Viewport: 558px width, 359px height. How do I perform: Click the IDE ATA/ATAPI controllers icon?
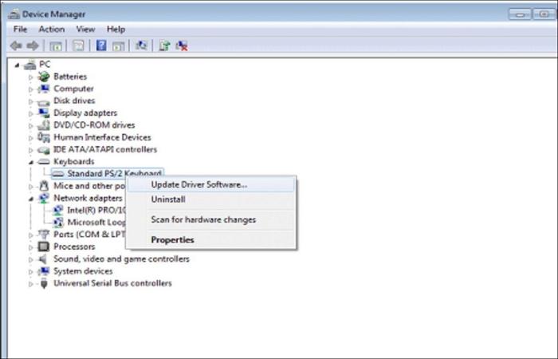44,150
